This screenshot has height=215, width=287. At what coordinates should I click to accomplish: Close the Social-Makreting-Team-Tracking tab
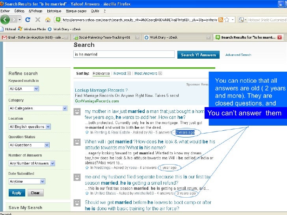point(137,37)
